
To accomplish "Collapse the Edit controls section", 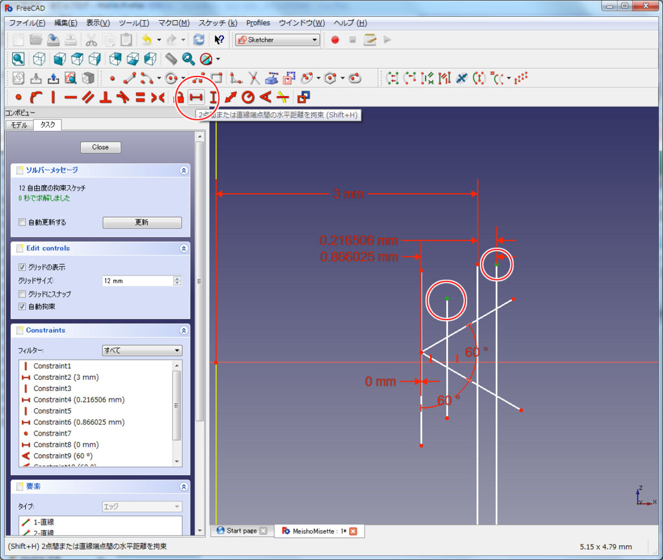I will tap(183, 248).
